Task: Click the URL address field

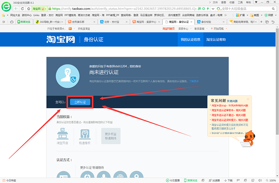Action: pyautogui.click(x=124, y=8)
